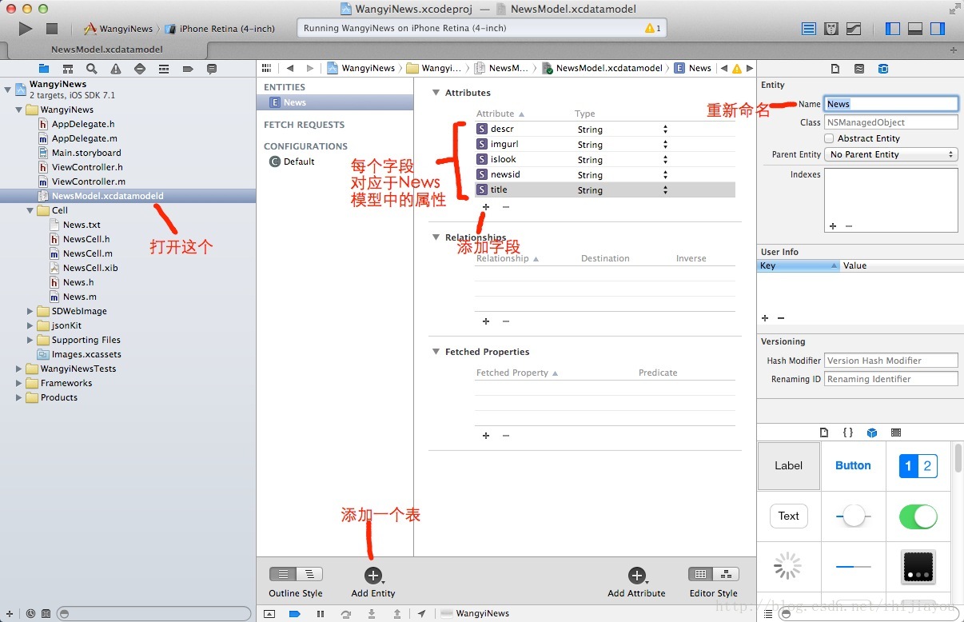Toggle the Navigator pane visibility
964x622 pixels.
coord(893,29)
